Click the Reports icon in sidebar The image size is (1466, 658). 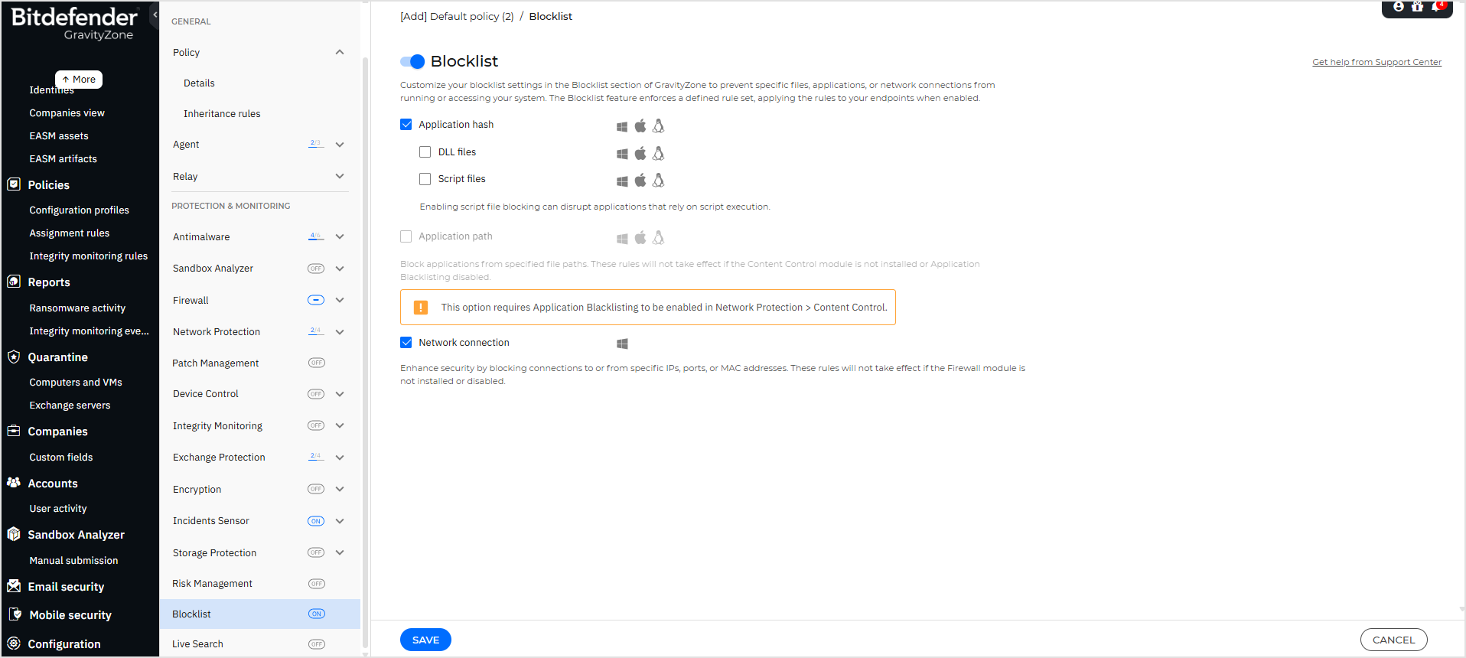14,282
